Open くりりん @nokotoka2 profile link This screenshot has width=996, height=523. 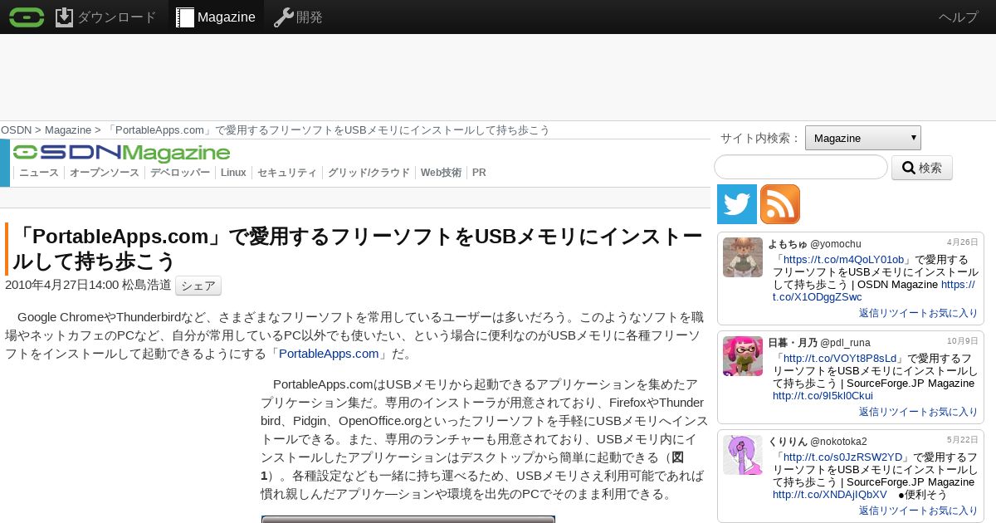[x=817, y=441]
